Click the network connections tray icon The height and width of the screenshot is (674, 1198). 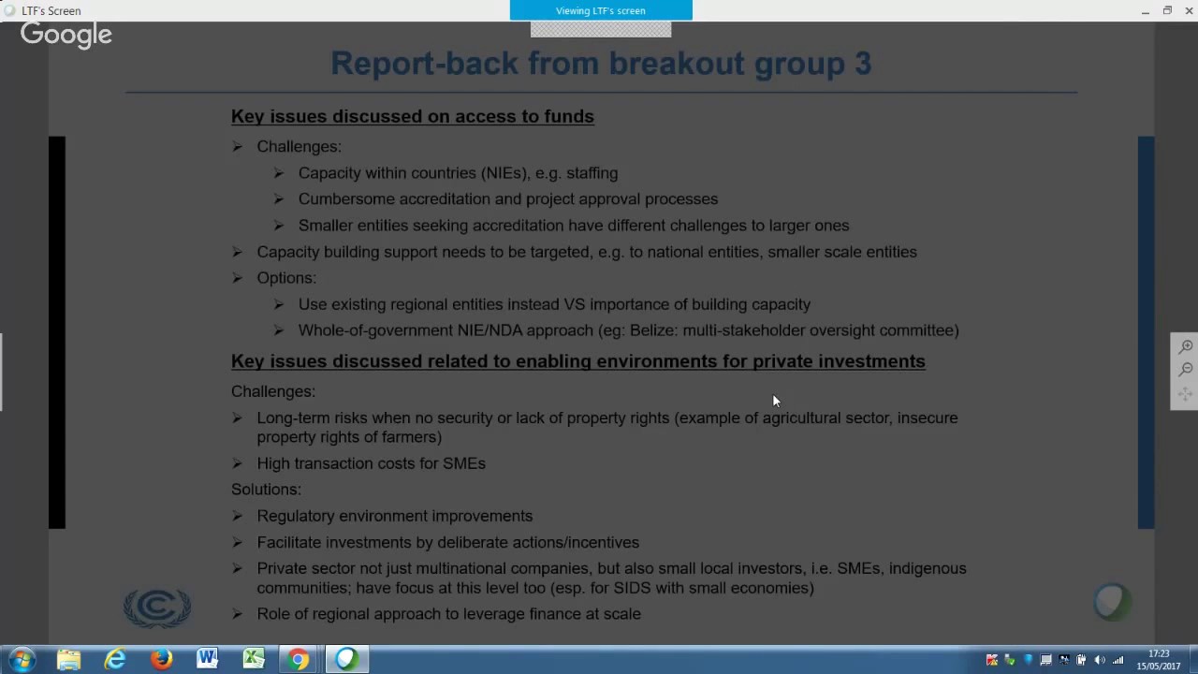[x=1064, y=660]
